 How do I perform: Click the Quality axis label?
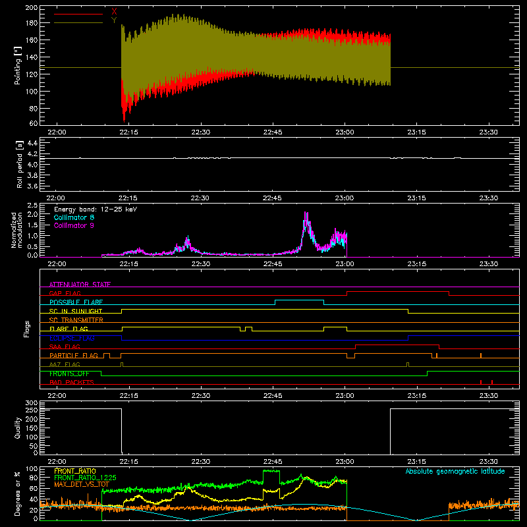[18, 428]
